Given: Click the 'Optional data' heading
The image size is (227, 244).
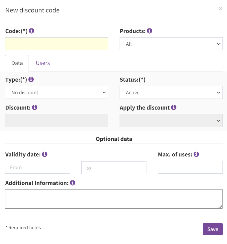Looking at the screenshot, I should 114,139.
